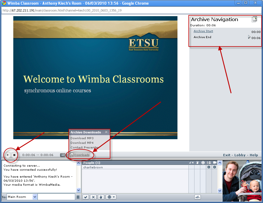Play the archive recording
The height and width of the screenshot is (203, 263).
pos(8,155)
